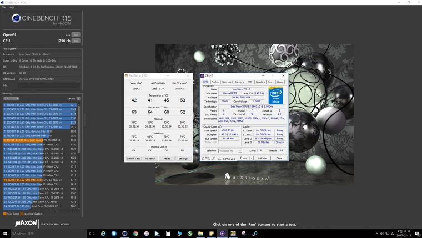Open Sticky Notes from the taskbar
Screen dimensions: 422x238
coord(211,234)
